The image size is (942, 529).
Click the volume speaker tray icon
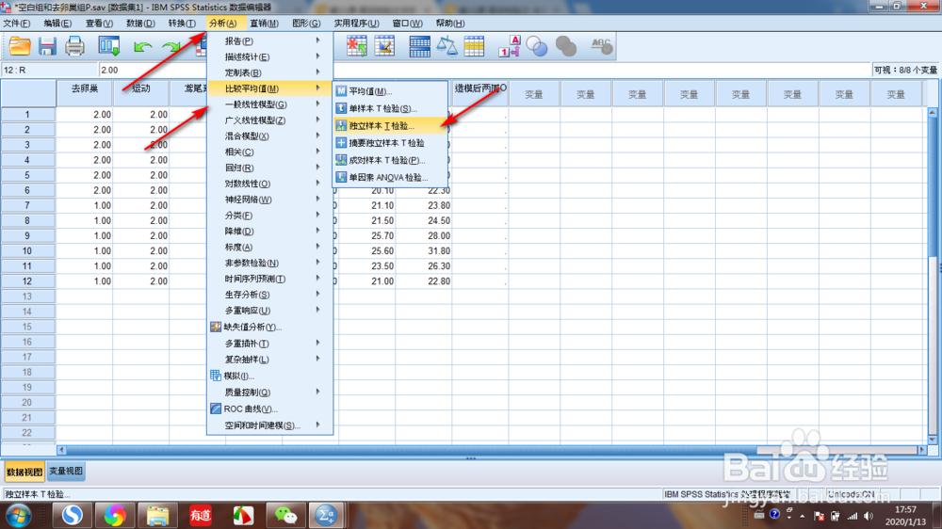869,516
